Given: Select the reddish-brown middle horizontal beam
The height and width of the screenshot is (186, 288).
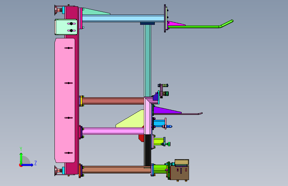Looking at the screenshot, I should tap(113, 101).
